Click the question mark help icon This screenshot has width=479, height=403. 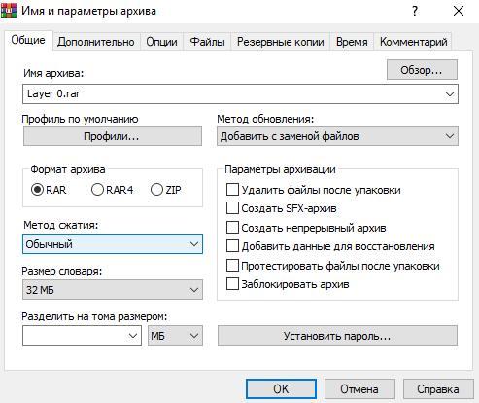[415, 11]
